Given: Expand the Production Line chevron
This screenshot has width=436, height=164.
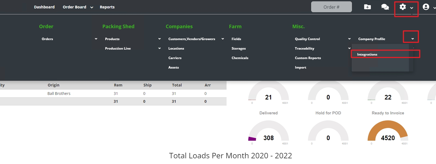Looking at the screenshot, I should (x=160, y=49).
